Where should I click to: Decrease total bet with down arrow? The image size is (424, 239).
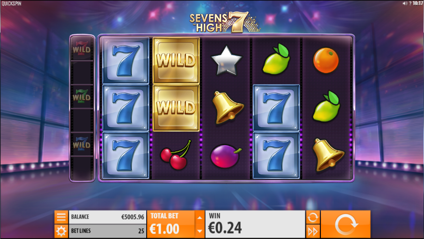199,231
